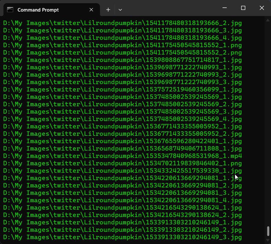This screenshot has width=271, height=244.
Task: Click the line ending 1534220613669294081_4.jpg
Action: pos(122,200)
